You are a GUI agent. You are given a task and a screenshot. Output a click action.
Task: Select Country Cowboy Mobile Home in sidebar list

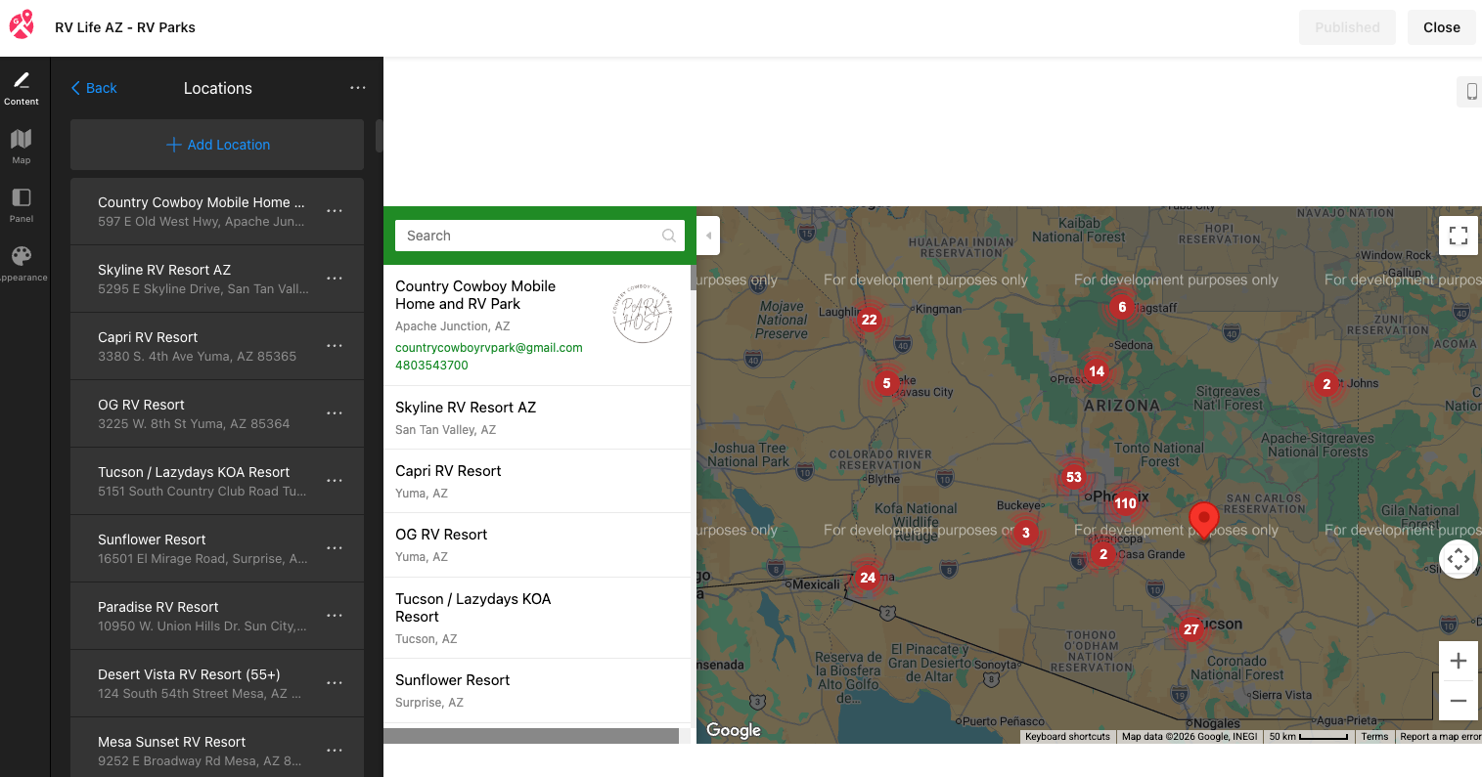point(217,211)
